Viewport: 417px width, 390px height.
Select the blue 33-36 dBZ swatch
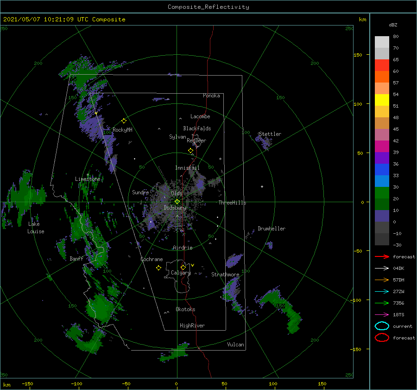(382, 169)
